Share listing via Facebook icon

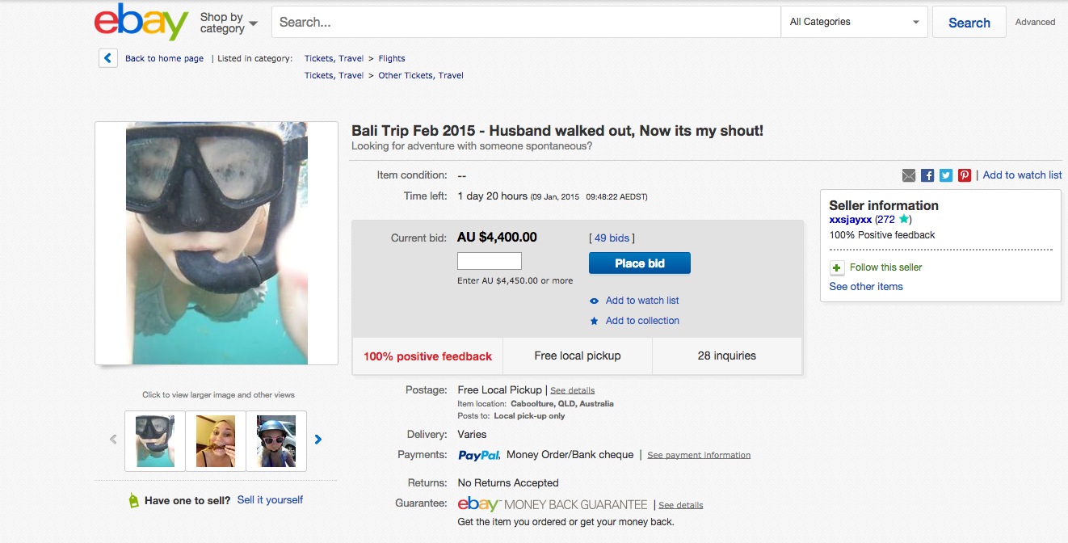927,175
